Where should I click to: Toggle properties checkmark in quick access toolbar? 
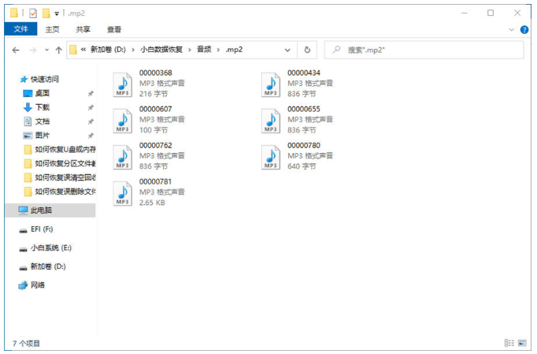tap(32, 13)
